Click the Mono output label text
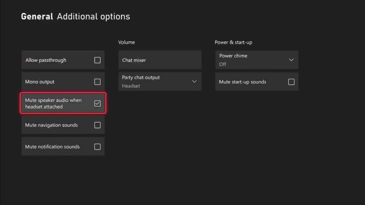 (40, 82)
